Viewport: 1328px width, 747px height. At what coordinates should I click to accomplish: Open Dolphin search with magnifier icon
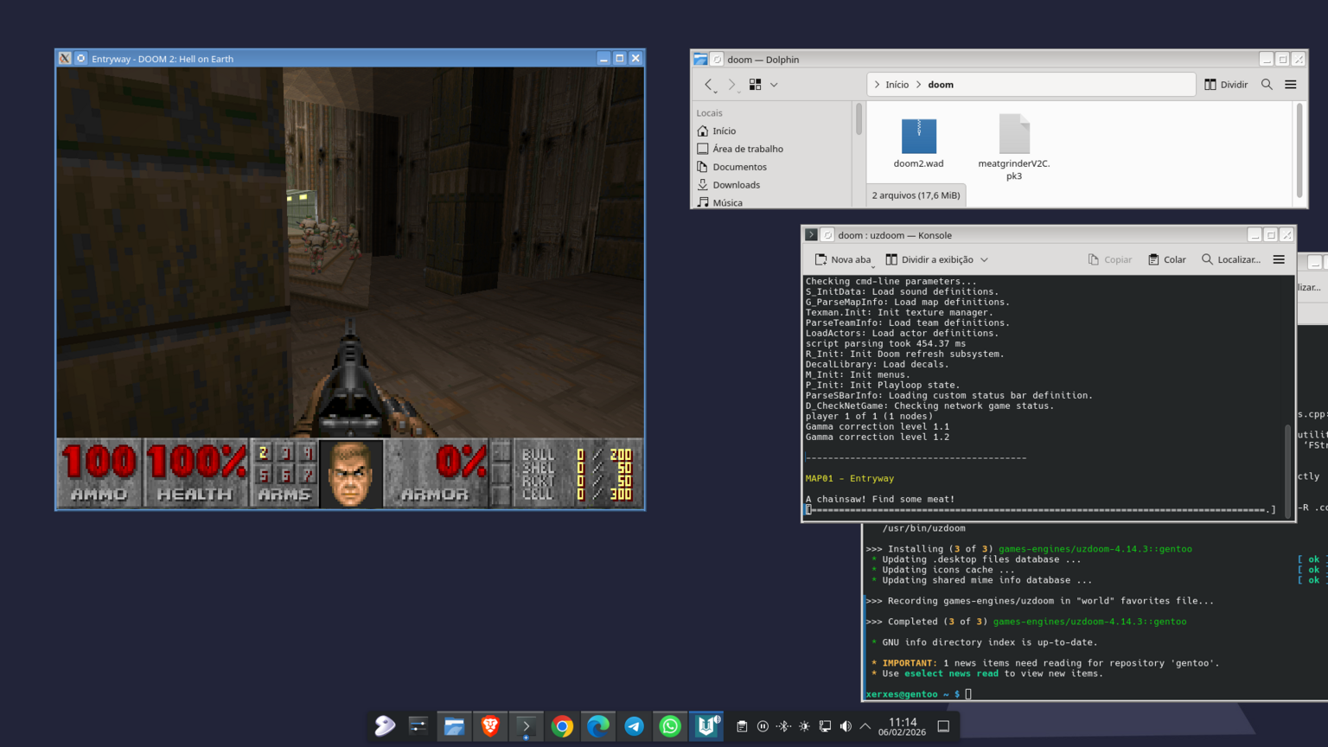click(x=1267, y=85)
